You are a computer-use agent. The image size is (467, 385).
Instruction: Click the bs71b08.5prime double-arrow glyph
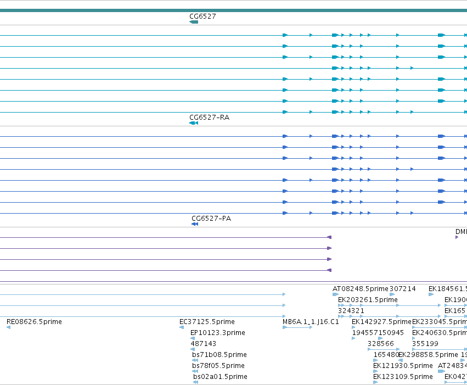(x=195, y=361)
